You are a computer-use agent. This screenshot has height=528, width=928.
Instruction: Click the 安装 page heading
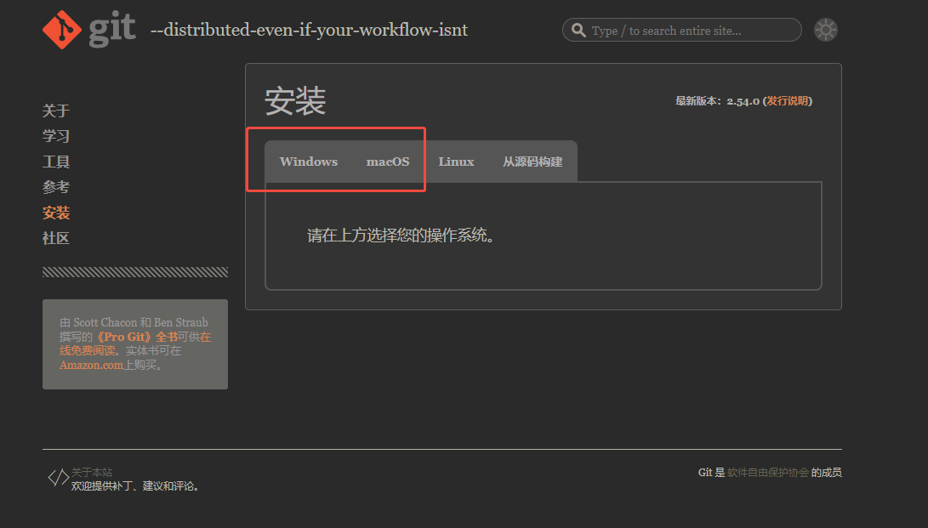[295, 100]
